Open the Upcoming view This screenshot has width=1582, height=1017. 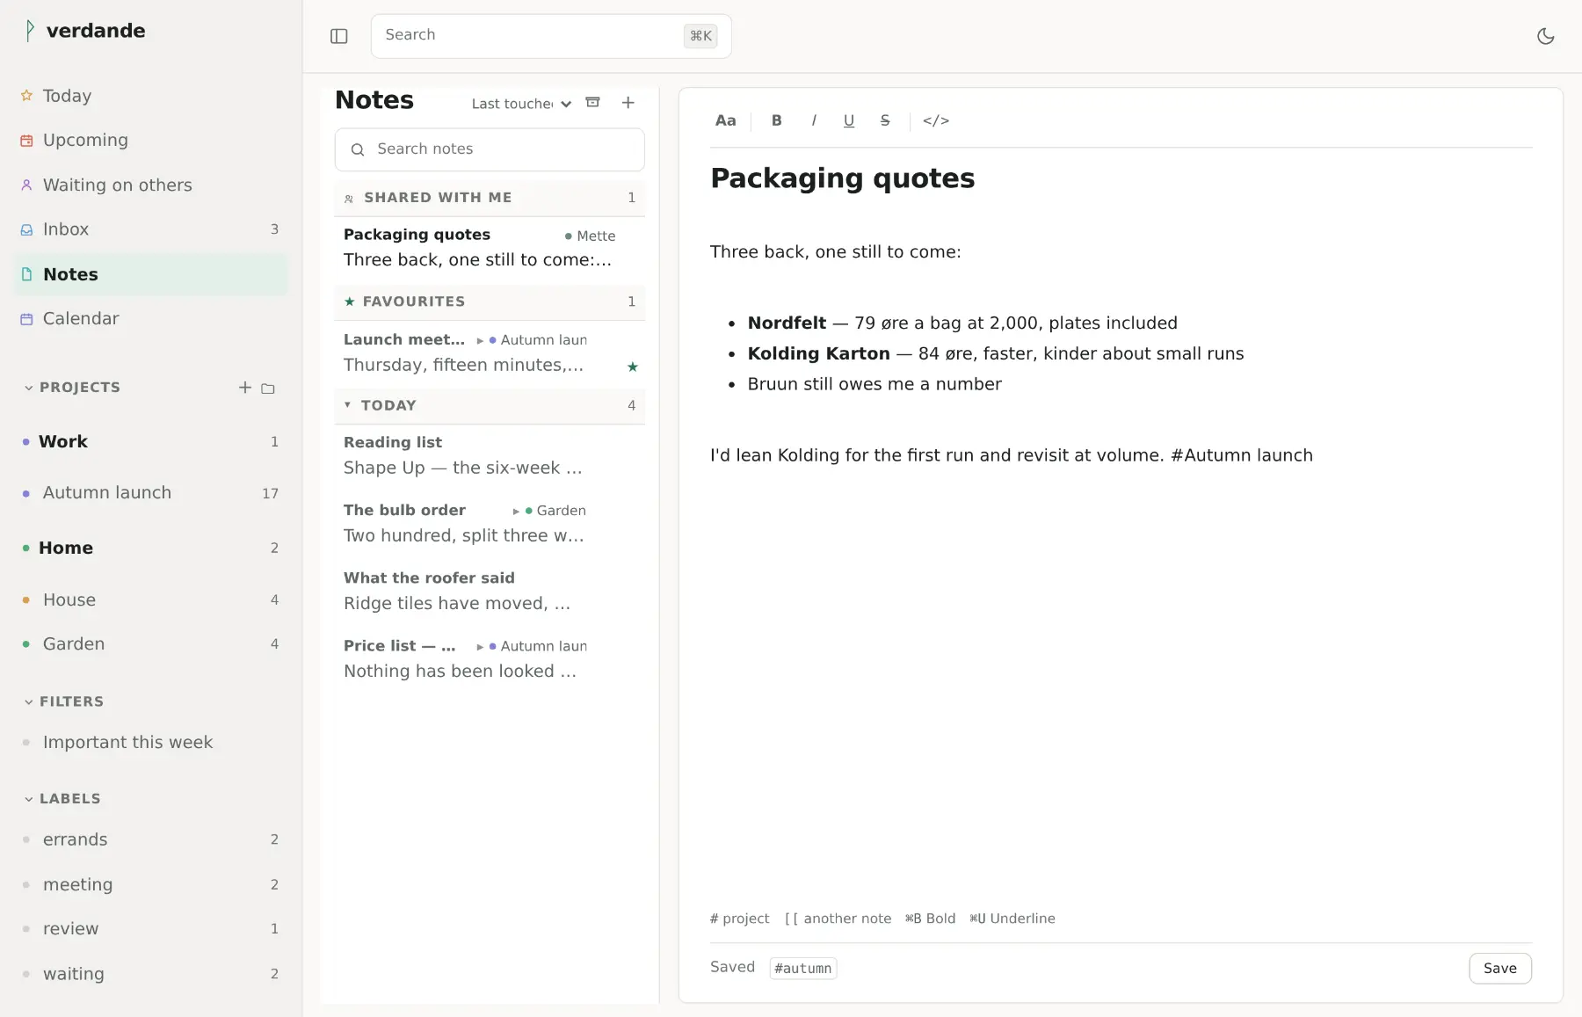[x=150, y=140]
